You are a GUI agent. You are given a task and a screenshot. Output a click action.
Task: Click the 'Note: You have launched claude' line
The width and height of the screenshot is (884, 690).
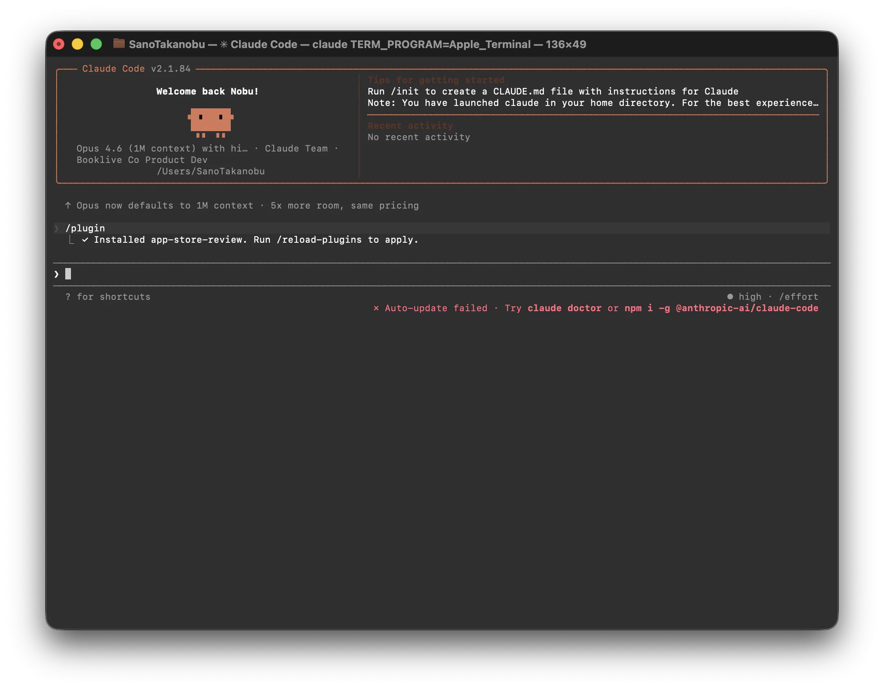coord(593,103)
